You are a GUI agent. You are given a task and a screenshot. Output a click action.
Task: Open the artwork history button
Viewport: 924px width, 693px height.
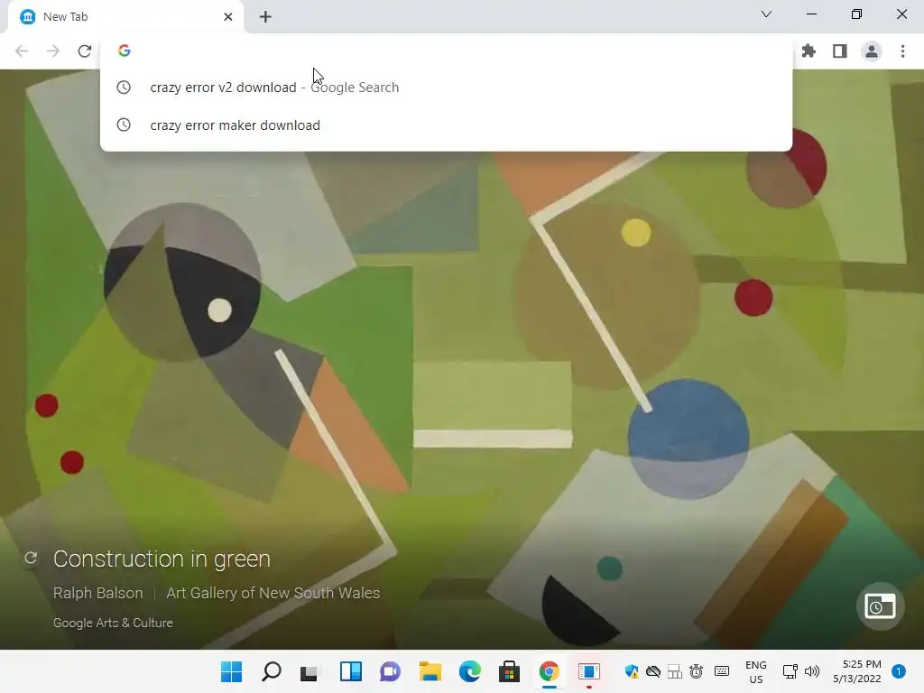[x=880, y=605]
